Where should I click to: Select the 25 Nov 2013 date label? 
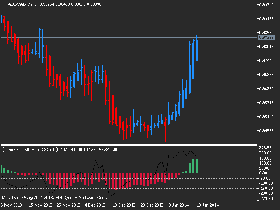(69, 205)
